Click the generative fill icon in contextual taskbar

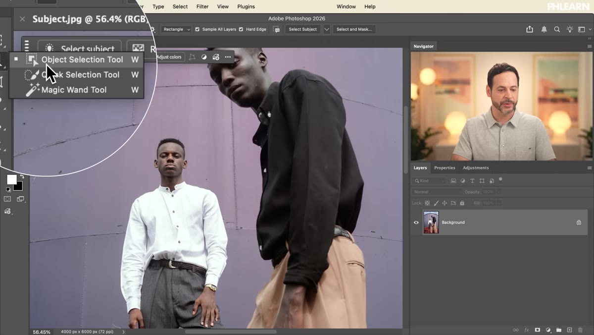pyautogui.click(x=216, y=57)
